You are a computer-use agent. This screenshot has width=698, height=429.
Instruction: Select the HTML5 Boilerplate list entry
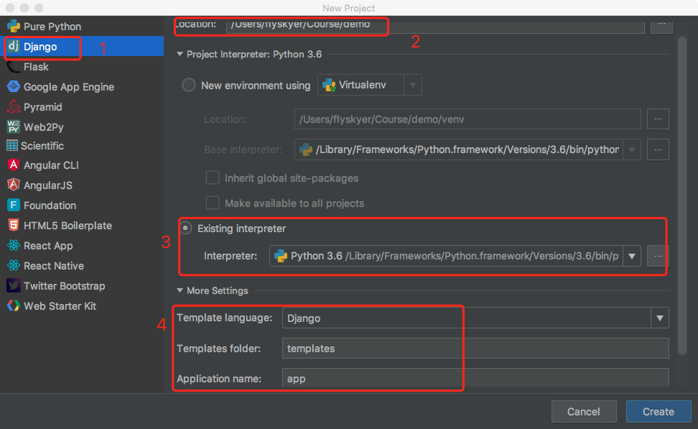pyautogui.click(x=82, y=226)
